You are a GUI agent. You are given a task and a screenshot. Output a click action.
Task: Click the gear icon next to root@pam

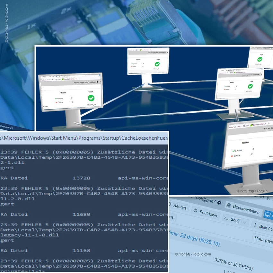click(219, 202)
